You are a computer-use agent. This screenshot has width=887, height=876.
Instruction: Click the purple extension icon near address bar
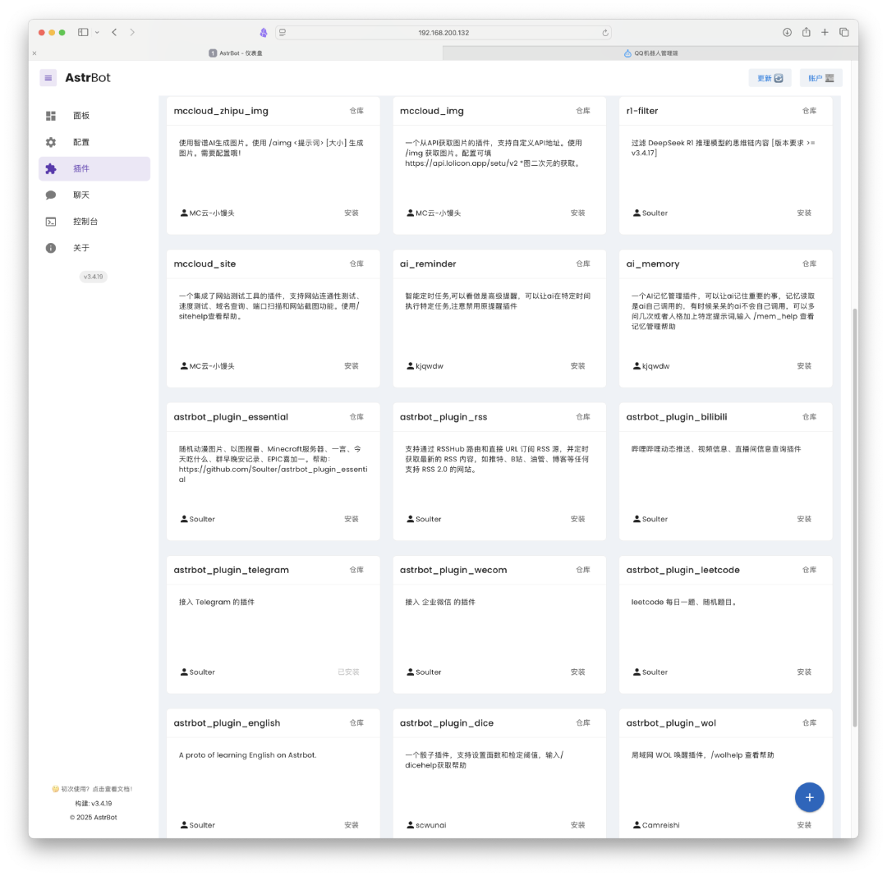pyautogui.click(x=264, y=33)
